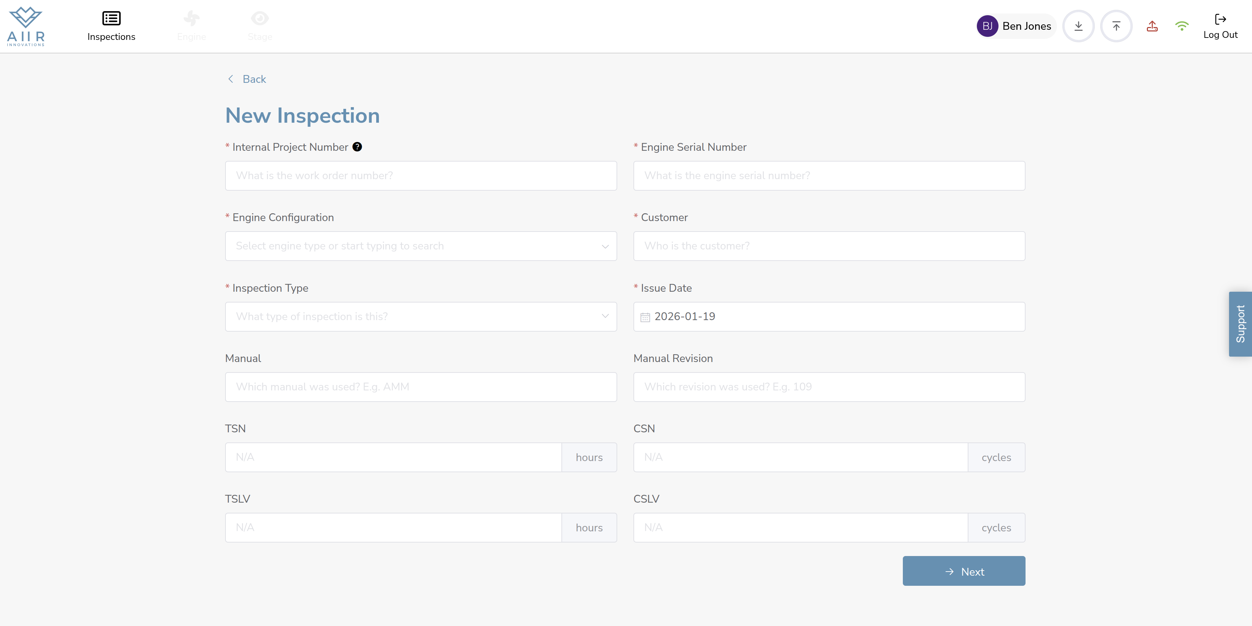Click the calendar icon in Issue Date
Image resolution: width=1252 pixels, height=626 pixels.
[645, 317]
